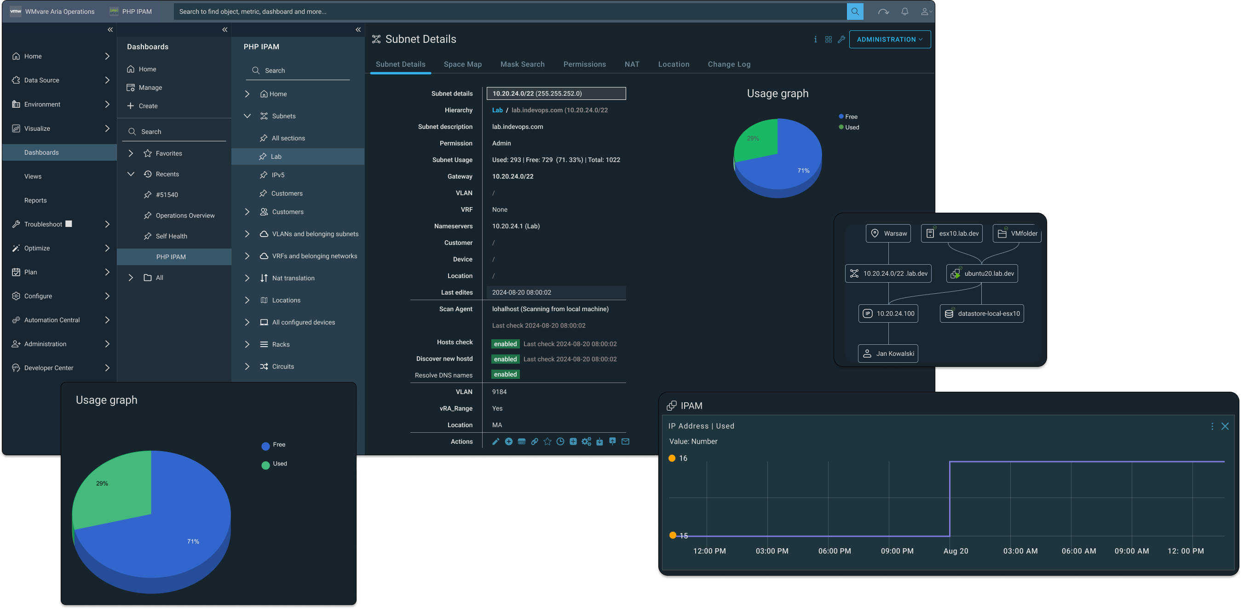This screenshot has width=1244, height=609.
Task: Click the Search field in Dashboards panel
Action: pyautogui.click(x=174, y=132)
